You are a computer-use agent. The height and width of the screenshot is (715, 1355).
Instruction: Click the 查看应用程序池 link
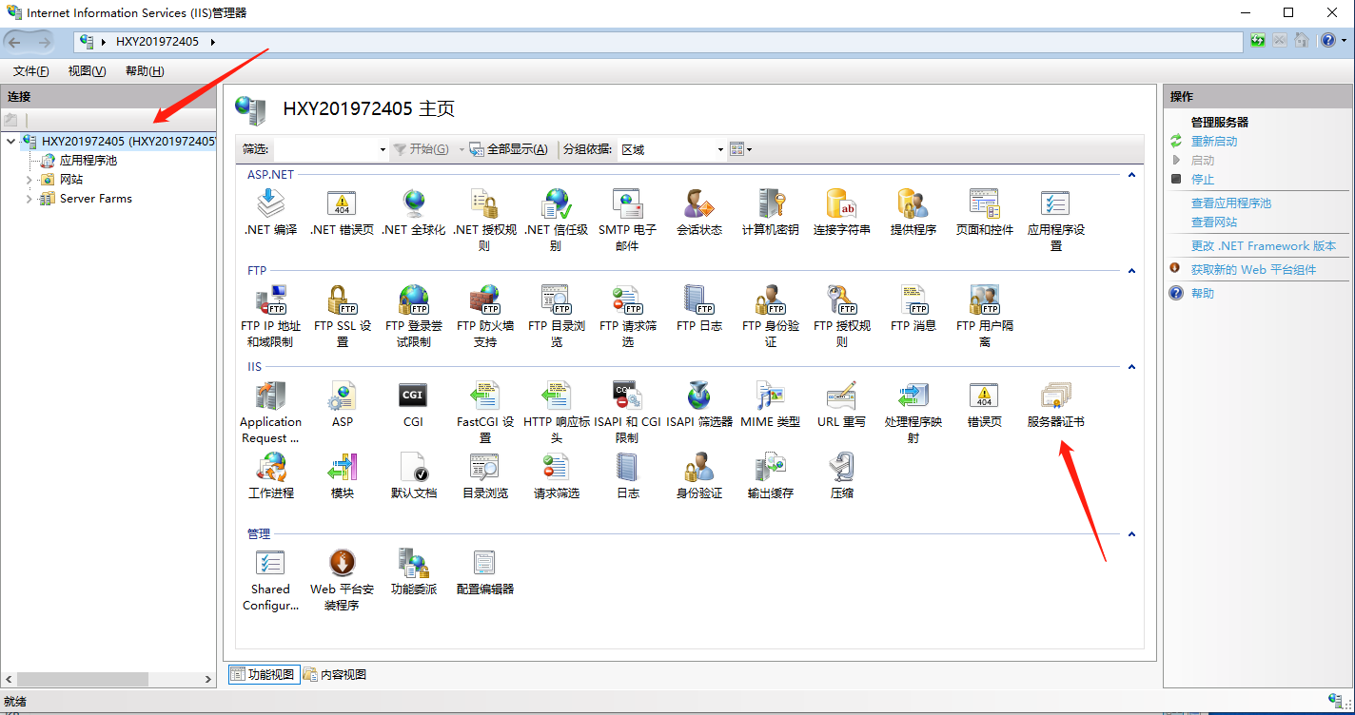(x=1230, y=203)
